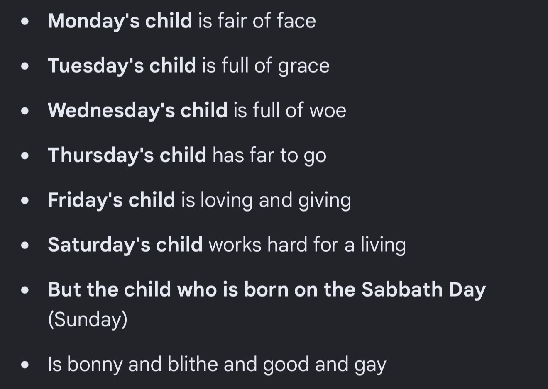548x389 pixels.
Task: Click the bold "Tuesday's child" text
Action: pos(122,66)
